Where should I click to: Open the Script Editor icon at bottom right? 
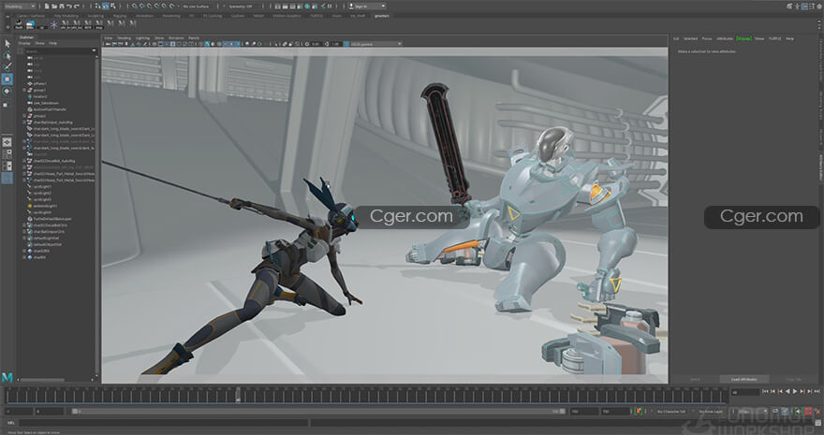coord(817,423)
